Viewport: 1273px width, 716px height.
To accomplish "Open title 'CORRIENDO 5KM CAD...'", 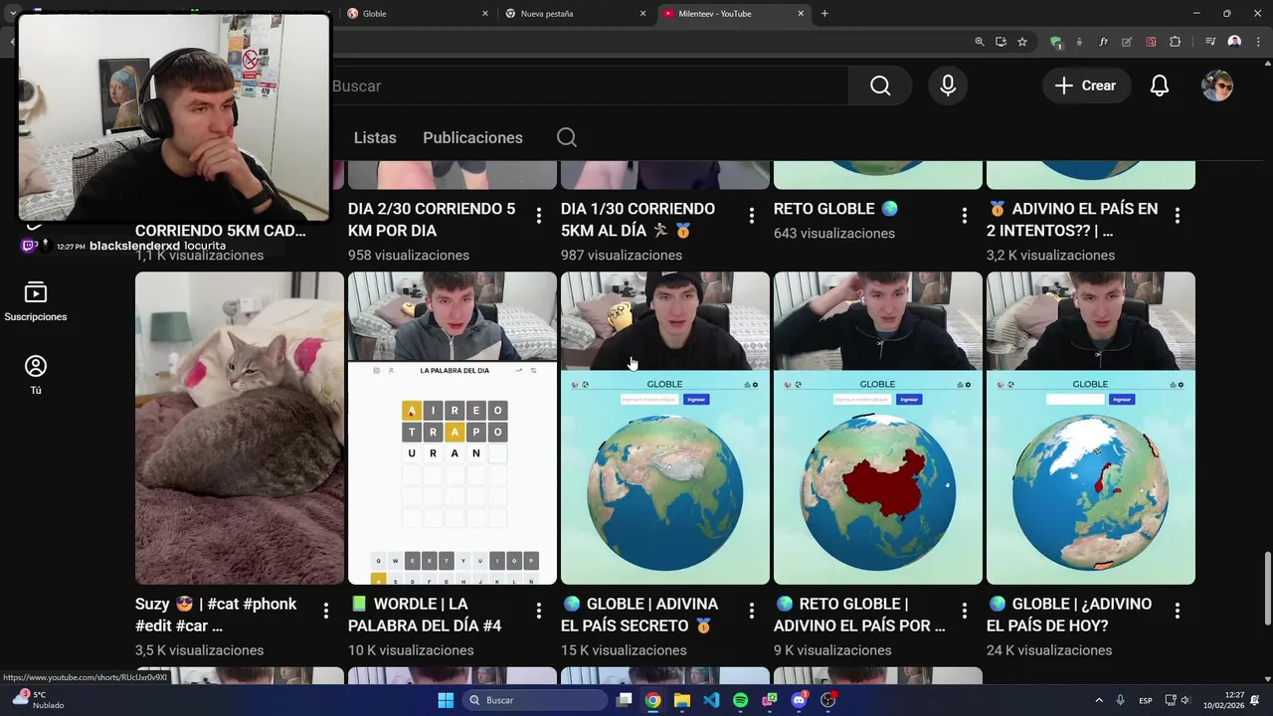I will (220, 231).
